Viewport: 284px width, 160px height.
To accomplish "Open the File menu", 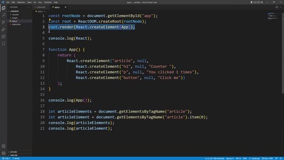I will [8, 2].
